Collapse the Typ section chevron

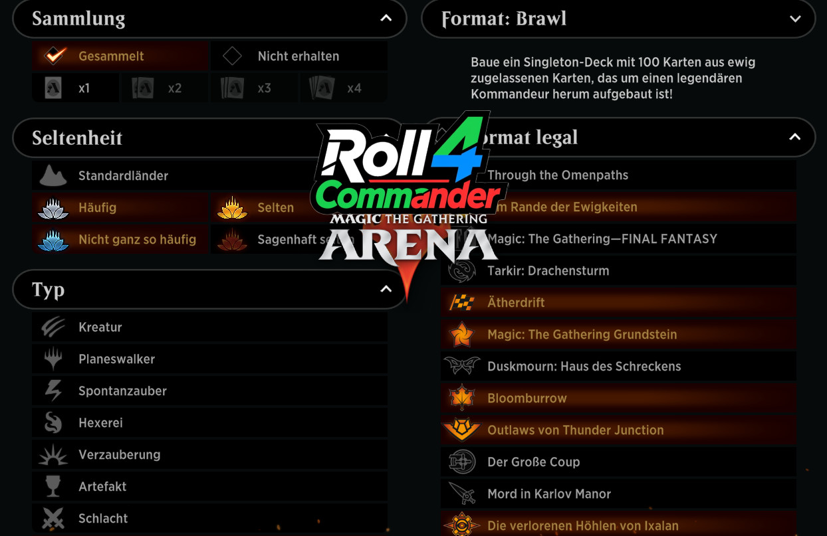click(386, 289)
